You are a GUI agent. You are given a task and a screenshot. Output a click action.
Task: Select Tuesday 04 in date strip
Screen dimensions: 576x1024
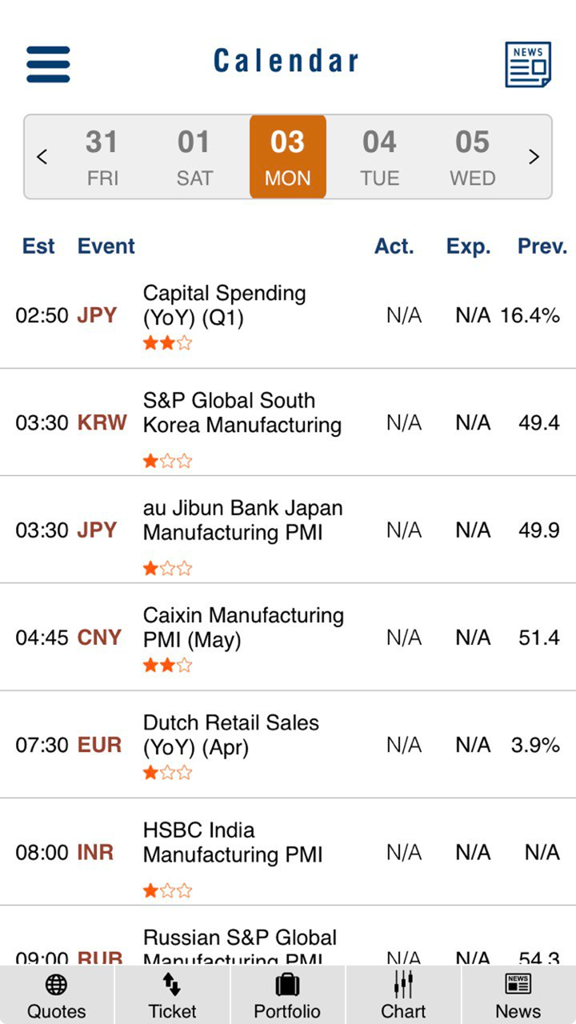(x=380, y=157)
